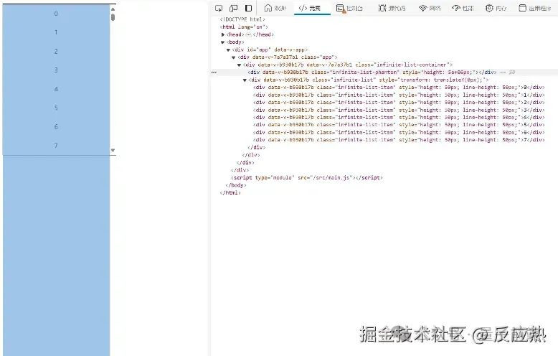Collapse the infinite-list-container div node
The height and width of the screenshot is (356, 558).
pyautogui.click(x=239, y=65)
